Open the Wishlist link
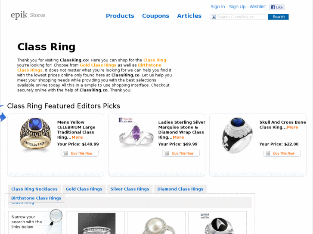Viewport: 313px width, 234px height. click(258, 6)
